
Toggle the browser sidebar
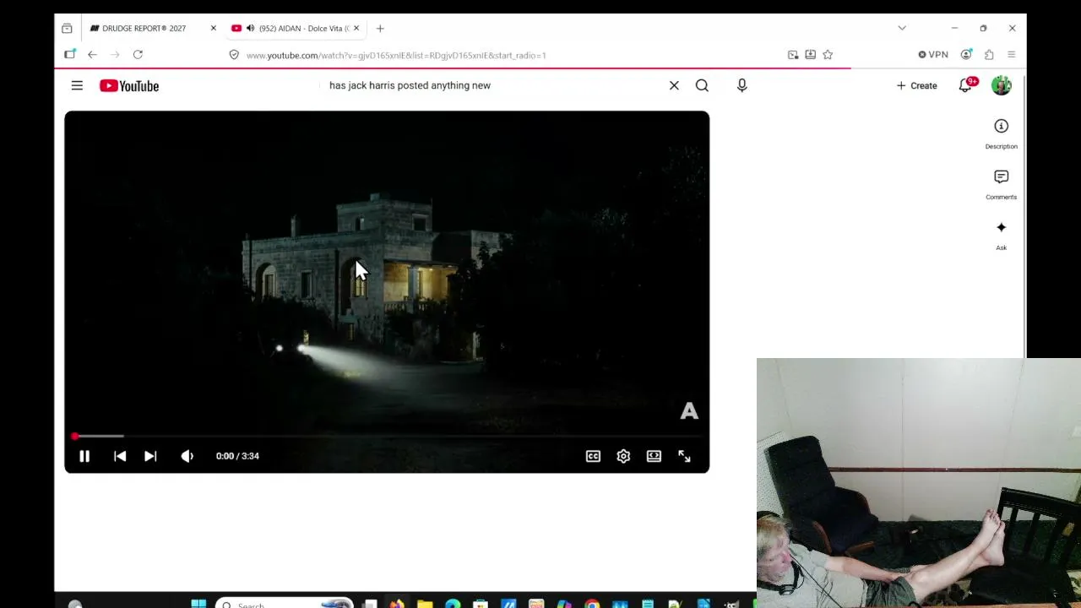coord(69,55)
